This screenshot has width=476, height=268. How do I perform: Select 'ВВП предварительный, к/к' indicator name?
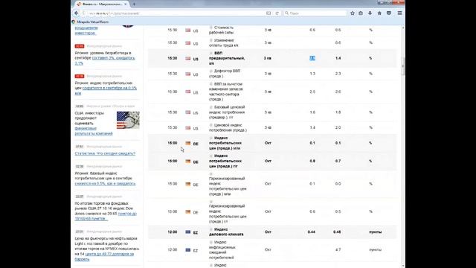tap(227, 58)
